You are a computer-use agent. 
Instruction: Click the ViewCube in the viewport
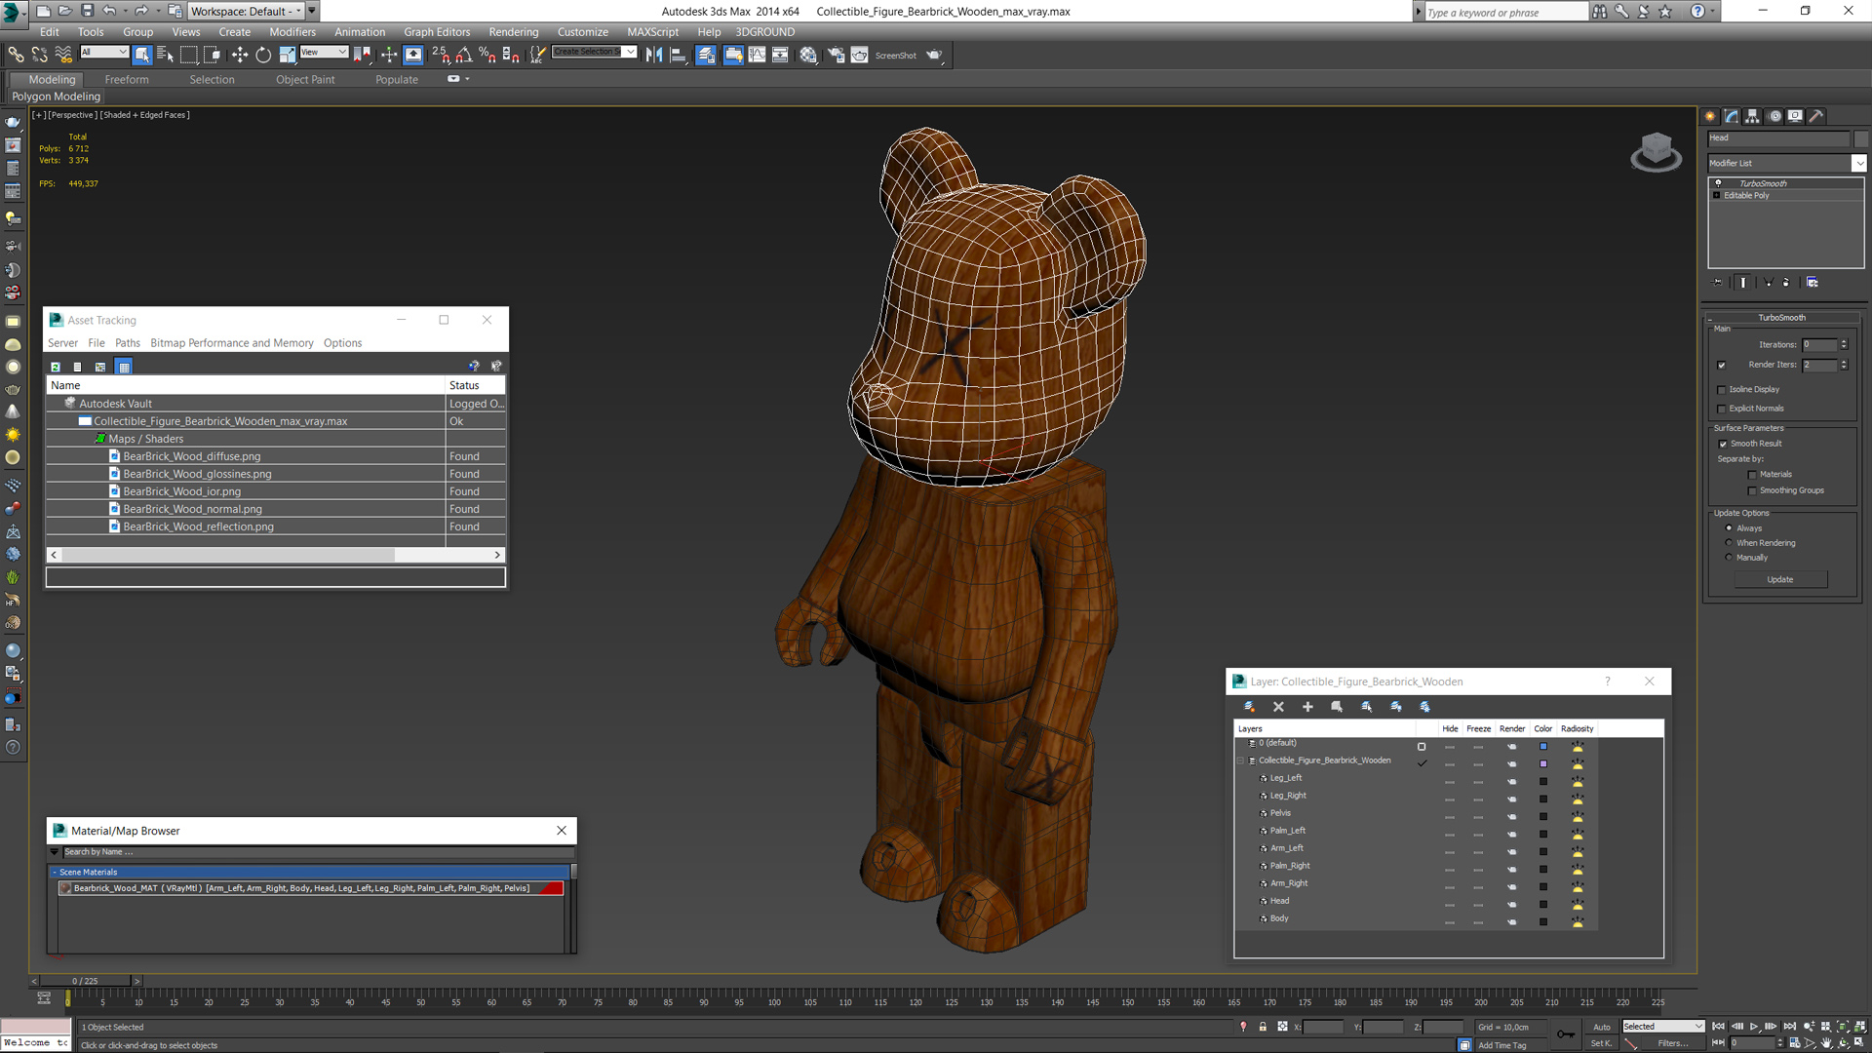pyautogui.click(x=1656, y=152)
